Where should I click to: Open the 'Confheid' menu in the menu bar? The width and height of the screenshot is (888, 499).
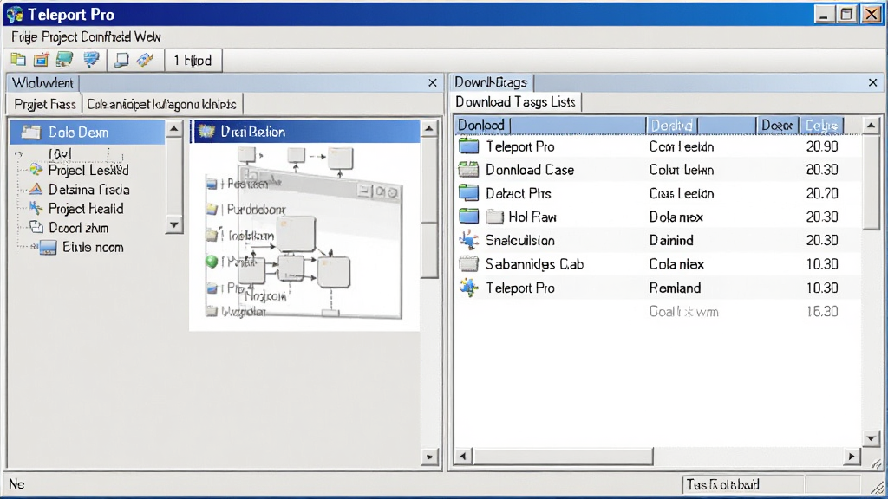106,36
